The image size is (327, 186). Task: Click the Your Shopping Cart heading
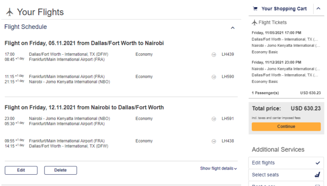284,9
